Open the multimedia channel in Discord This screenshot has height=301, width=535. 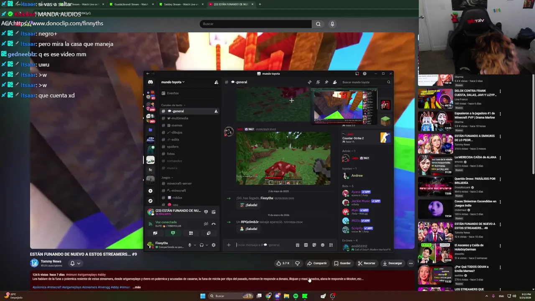pyautogui.click(x=190, y=118)
